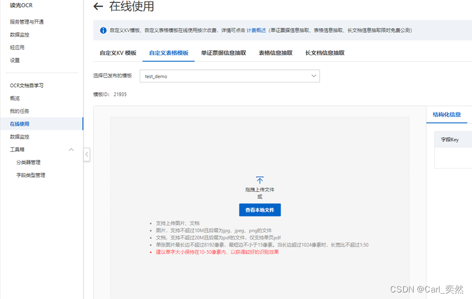Click the 在线使用 page heading
This screenshot has width=472, height=299.
tap(132, 7)
